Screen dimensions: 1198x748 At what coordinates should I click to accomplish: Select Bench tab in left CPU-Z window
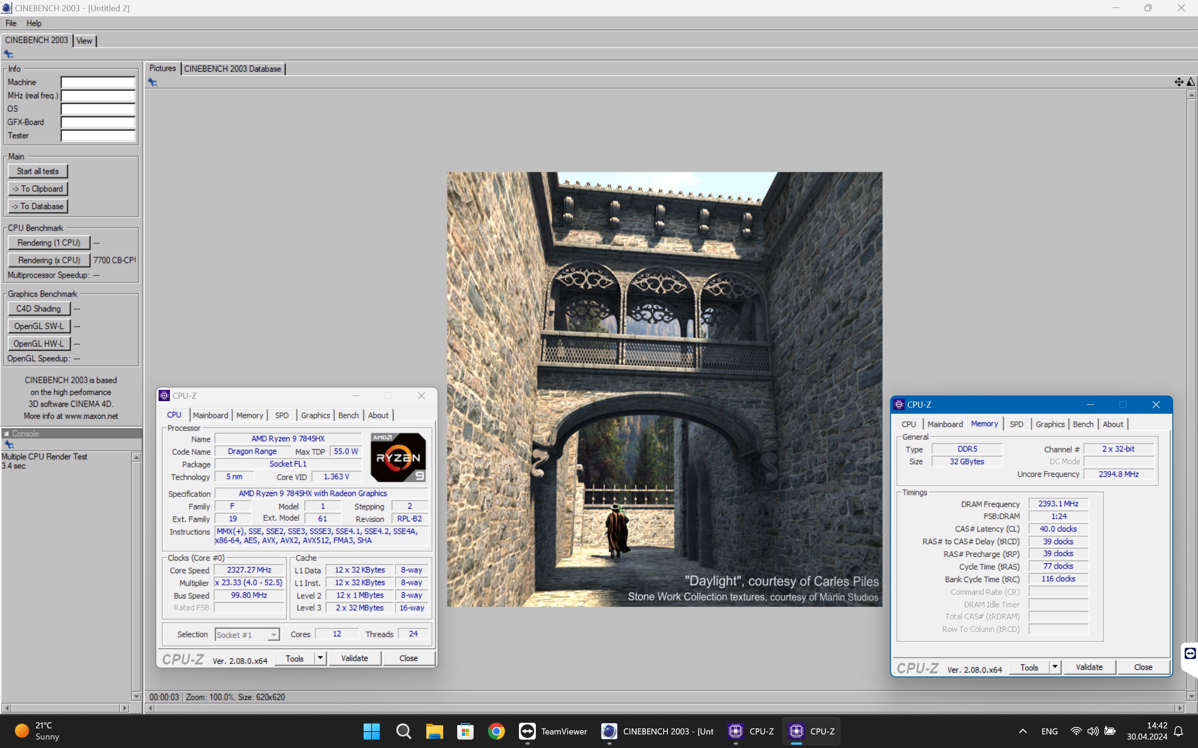pos(349,416)
